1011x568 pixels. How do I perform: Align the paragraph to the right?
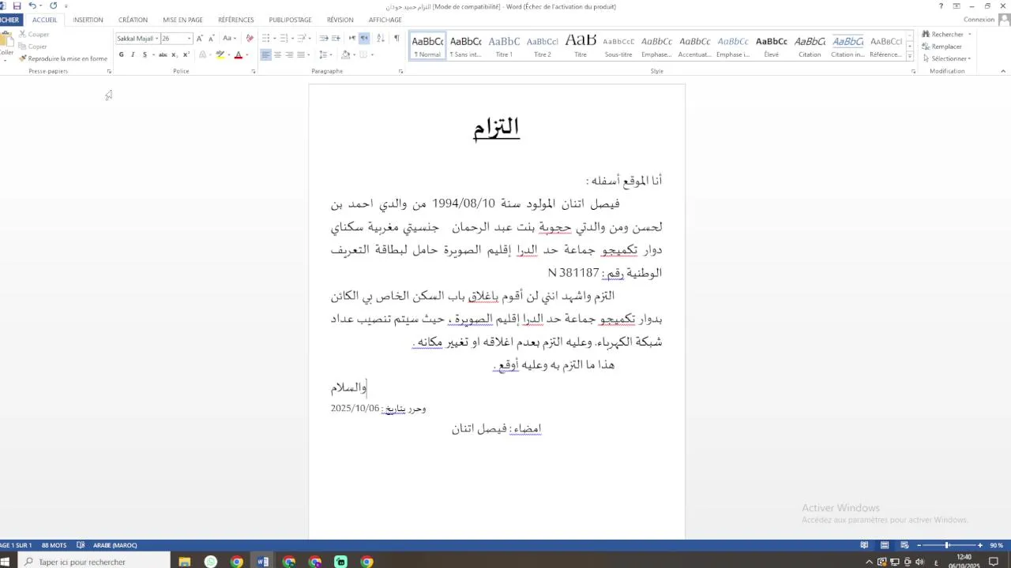click(x=289, y=54)
